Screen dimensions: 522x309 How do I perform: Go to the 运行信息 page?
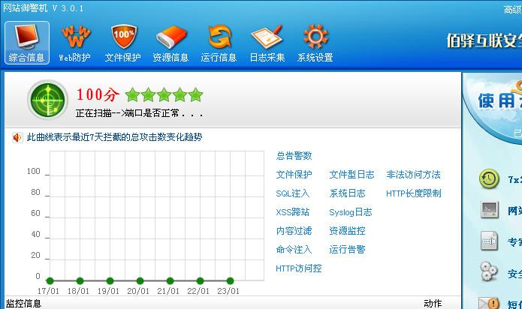point(219,43)
